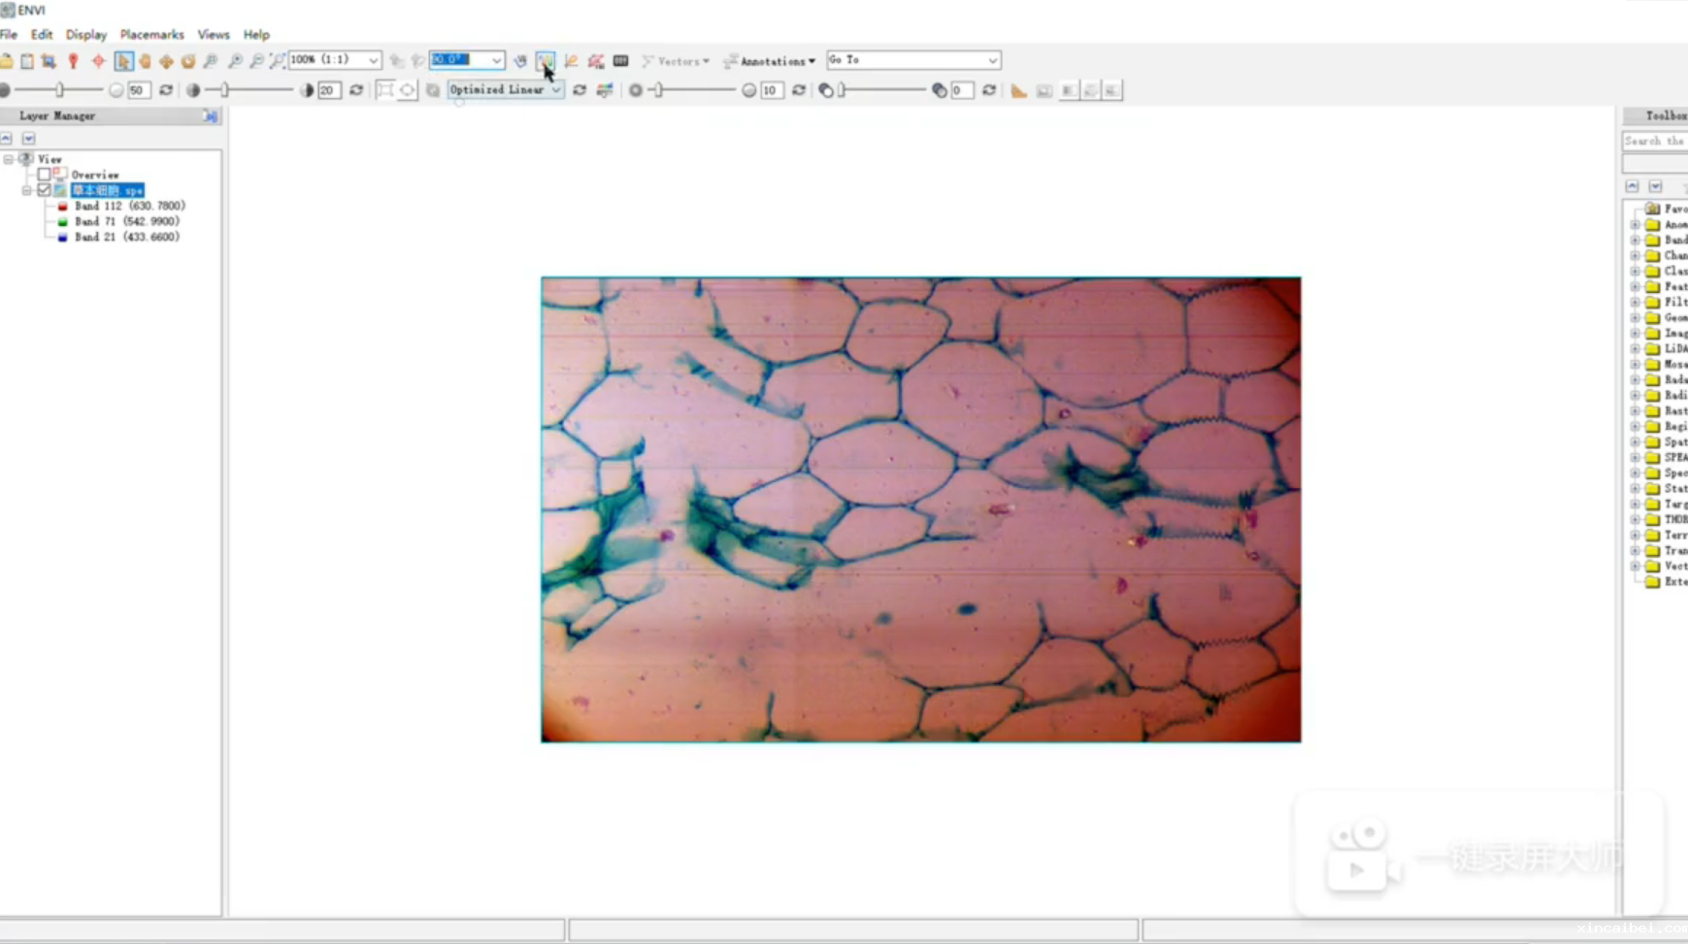
Task: Click the feature counting tool icon
Action: click(x=596, y=61)
